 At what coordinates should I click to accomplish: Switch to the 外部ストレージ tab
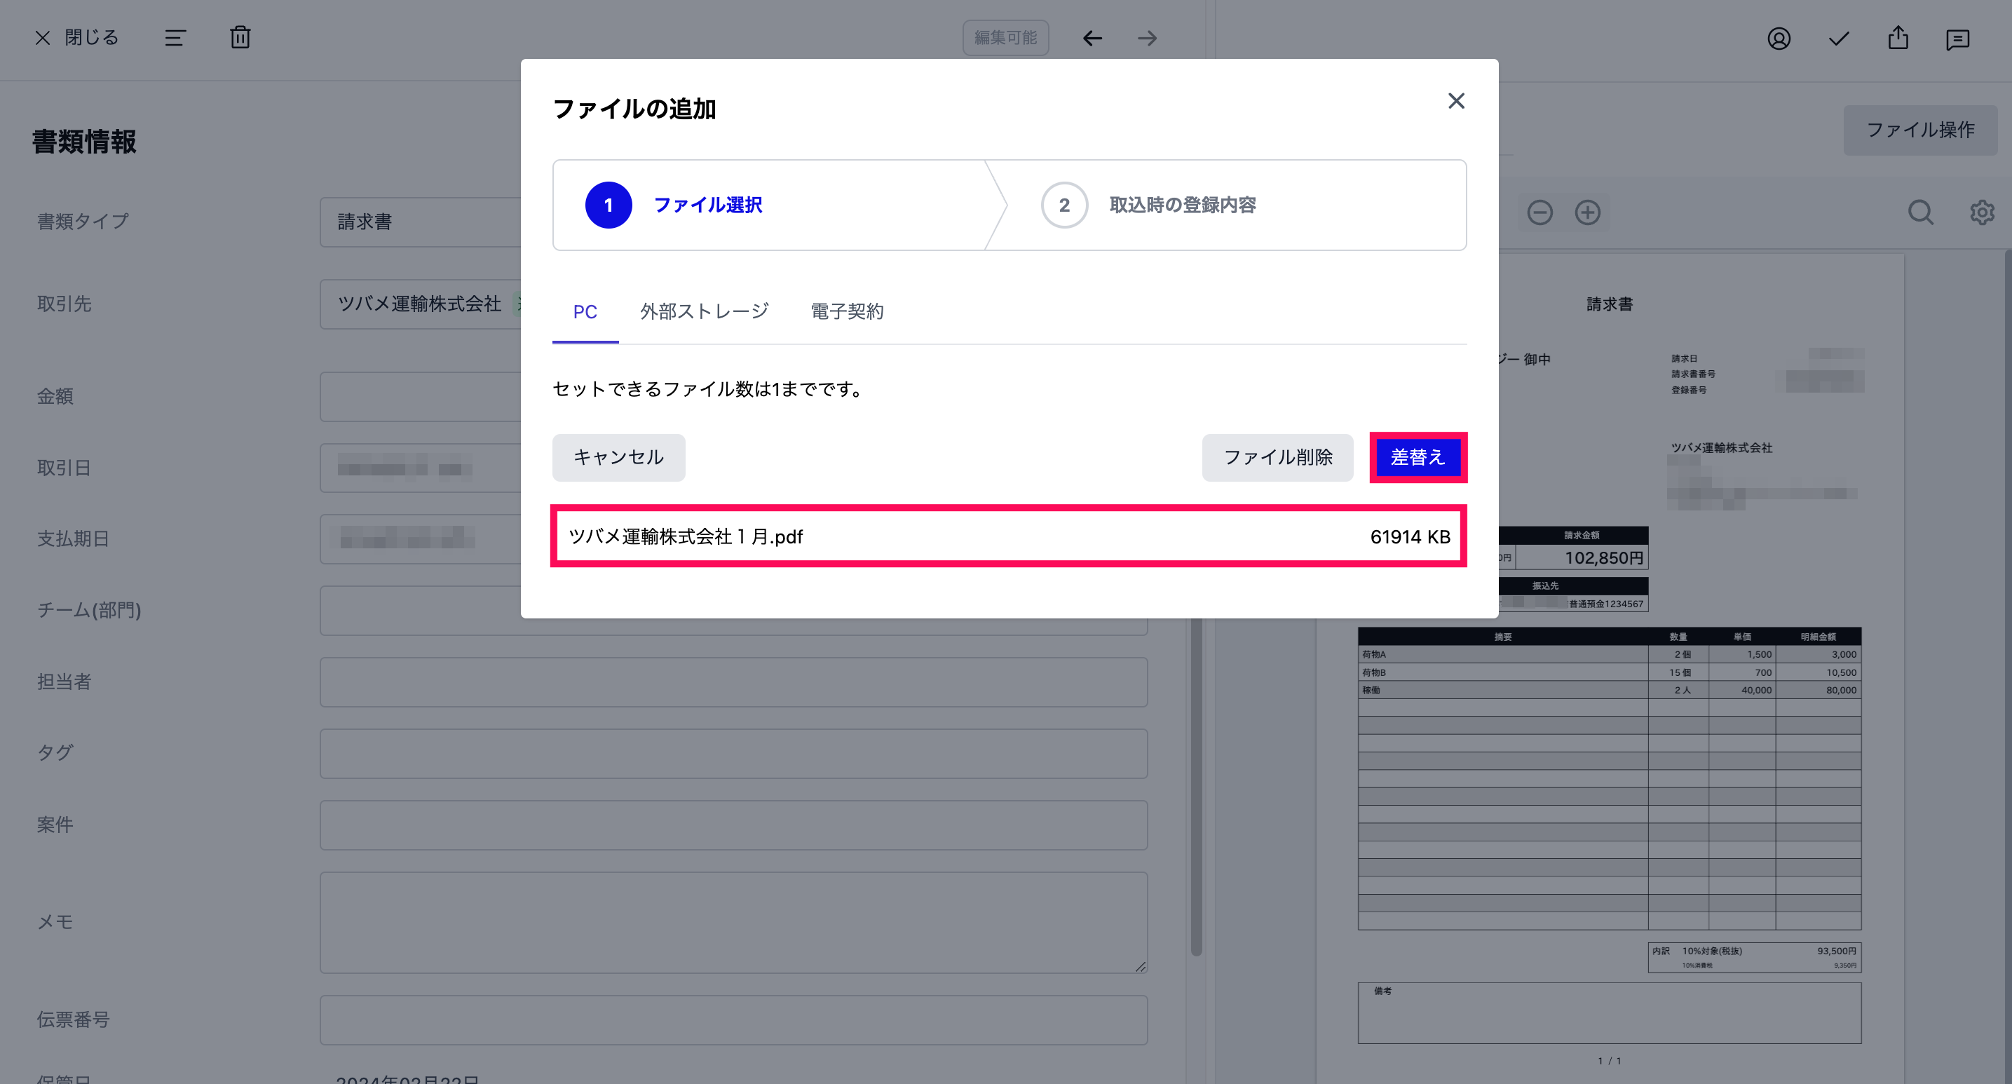(x=705, y=311)
